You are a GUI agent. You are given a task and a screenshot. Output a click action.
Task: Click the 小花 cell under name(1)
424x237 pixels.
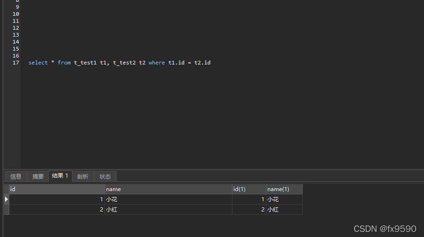pyautogui.click(x=273, y=199)
